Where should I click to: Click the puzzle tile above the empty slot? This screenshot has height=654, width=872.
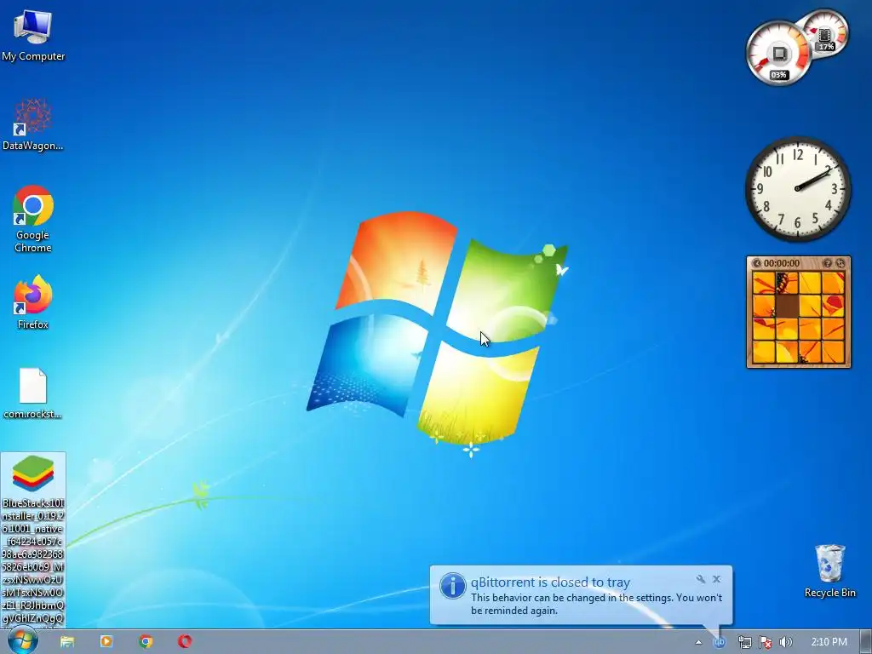point(787,283)
